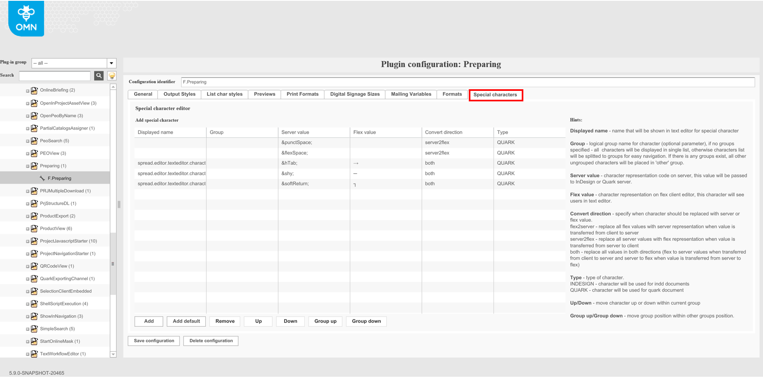Expand the ProjectJavascriptStarter tree node

pos(27,241)
